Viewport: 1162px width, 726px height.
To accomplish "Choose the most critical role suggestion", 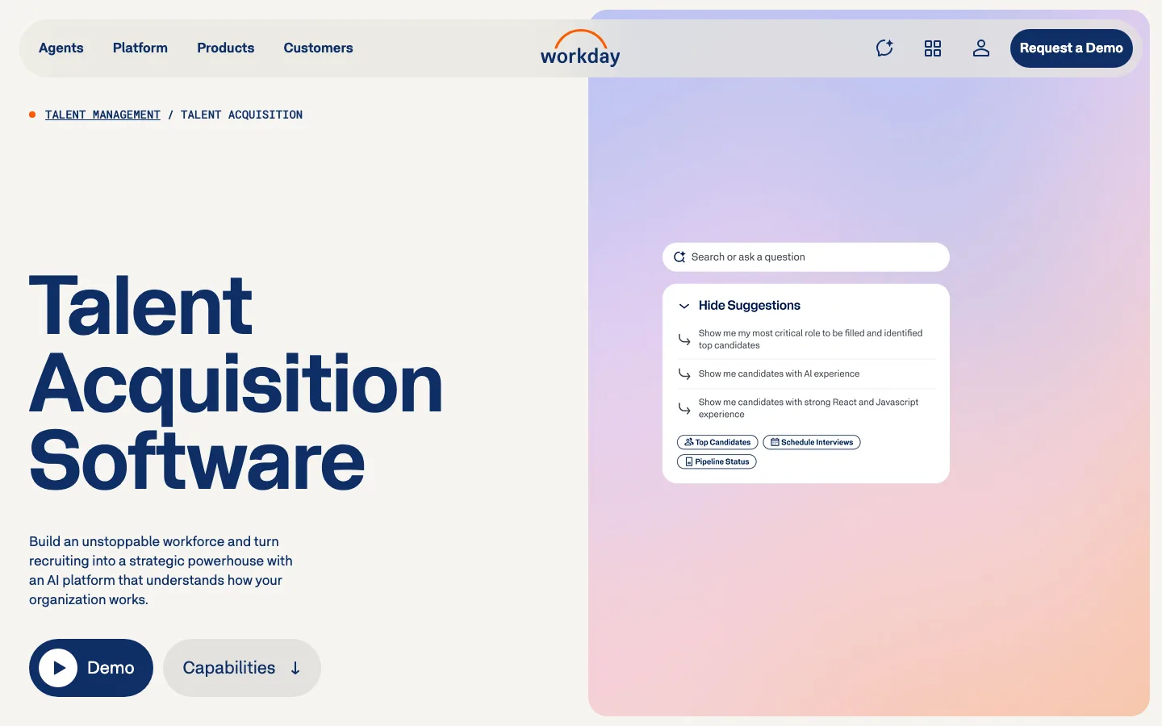I will click(806, 339).
